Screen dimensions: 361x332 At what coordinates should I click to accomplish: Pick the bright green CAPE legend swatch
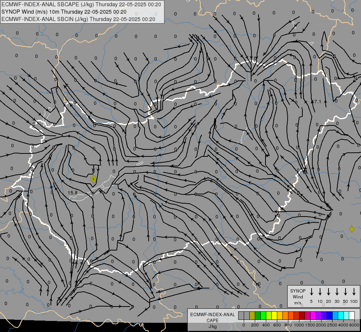[263, 316]
